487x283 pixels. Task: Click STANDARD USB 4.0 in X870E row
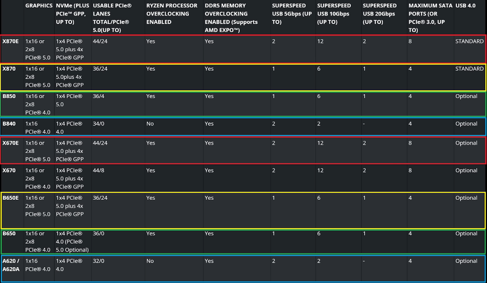tap(469, 41)
